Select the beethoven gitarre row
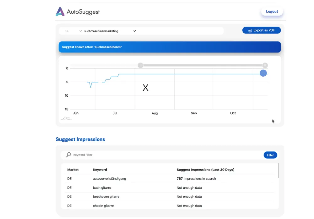This screenshot has width=314, height=219. coord(170,197)
